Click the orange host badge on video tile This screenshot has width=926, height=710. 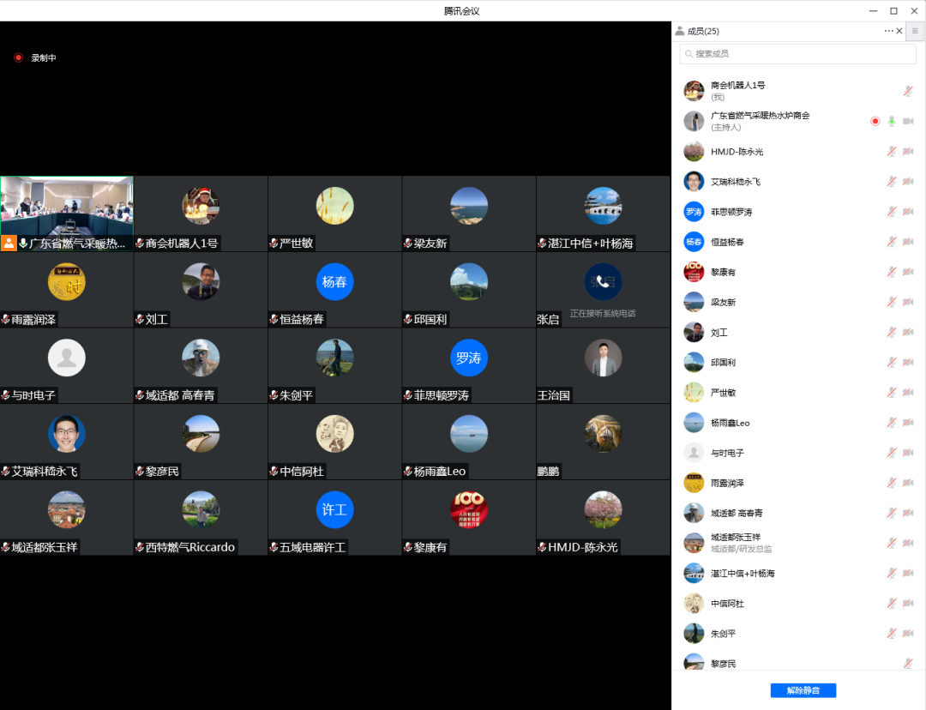[9, 244]
